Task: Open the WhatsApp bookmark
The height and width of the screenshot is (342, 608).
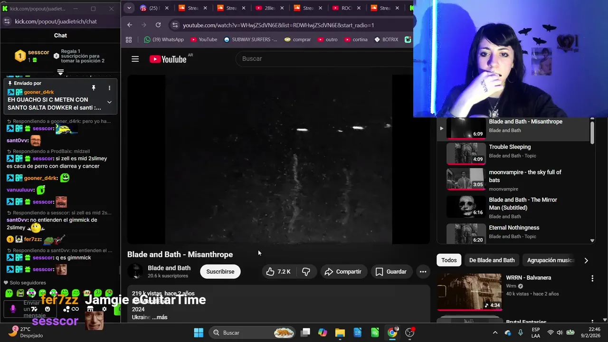Action: (164, 39)
